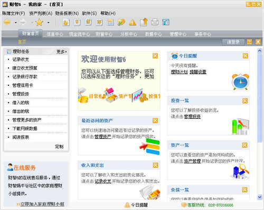Switch to the 分析中心 tab
264x210 pixels.
tap(129, 34)
